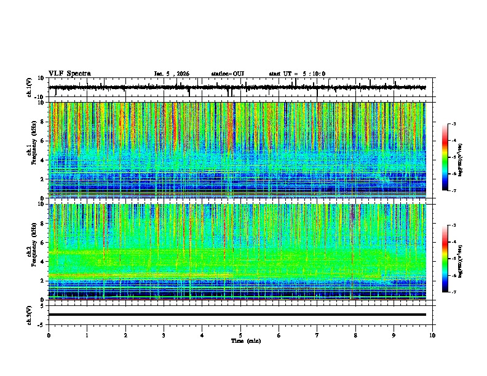This screenshot has width=487, height=376.
Task: Click the ch.2 colorbar "log(PSD)" label
Action: (461, 262)
